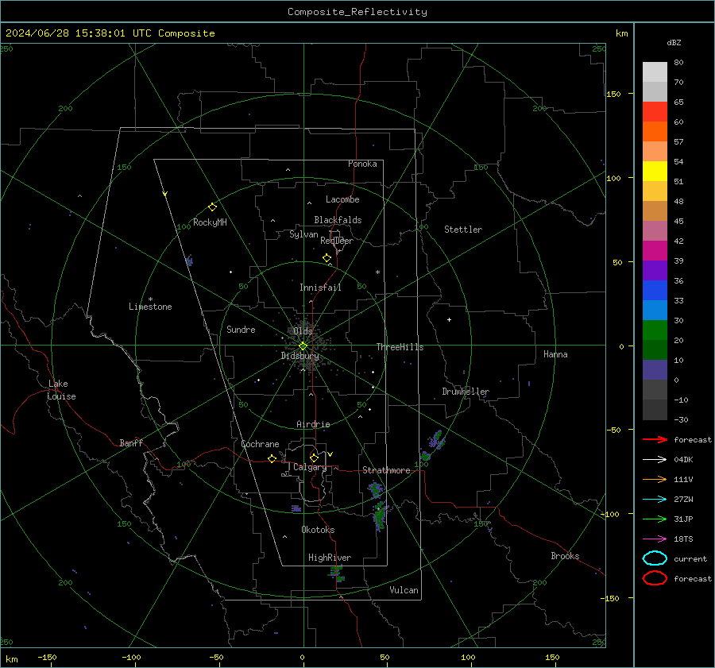
Task: Click the Blackfalds city label
Action: click(338, 220)
